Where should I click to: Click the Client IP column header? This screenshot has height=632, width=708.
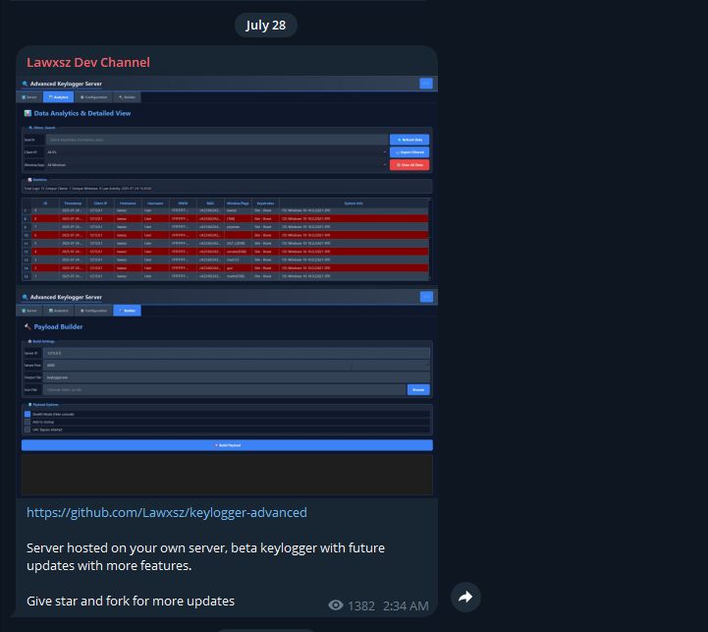[x=100, y=203]
